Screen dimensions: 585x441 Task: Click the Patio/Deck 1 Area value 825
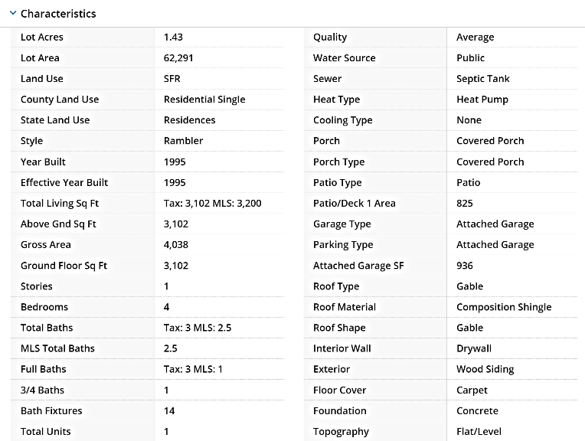pos(464,204)
